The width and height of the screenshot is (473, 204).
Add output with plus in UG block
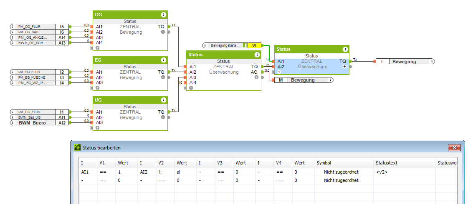(163, 117)
